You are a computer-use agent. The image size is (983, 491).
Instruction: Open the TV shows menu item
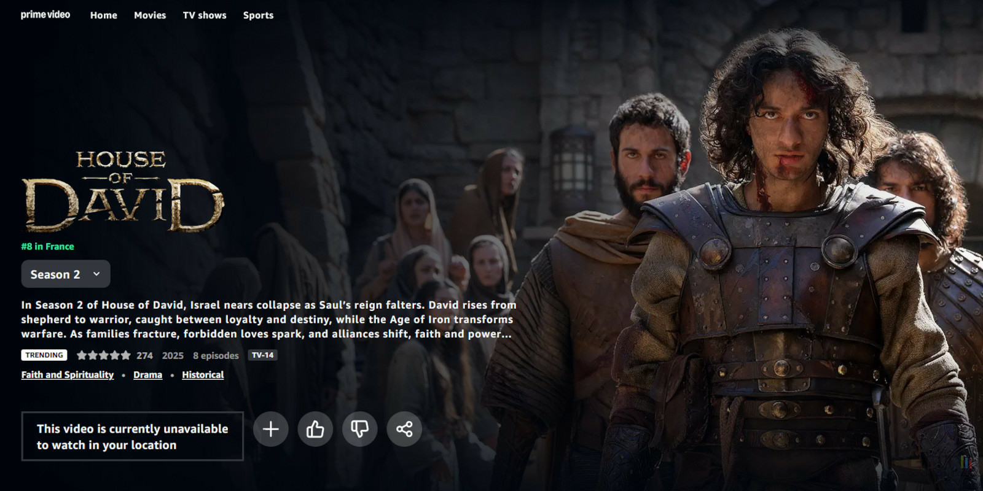point(205,15)
